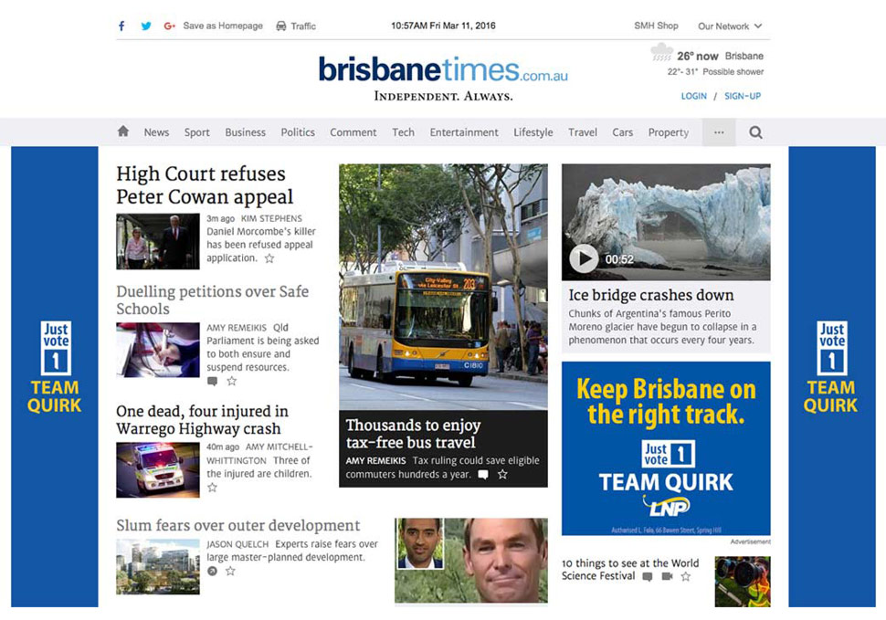Play the 00:52 glacier video

(x=583, y=258)
